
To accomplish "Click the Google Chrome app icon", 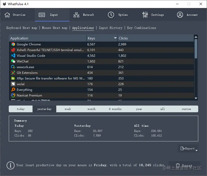I will [x=13, y=44].
